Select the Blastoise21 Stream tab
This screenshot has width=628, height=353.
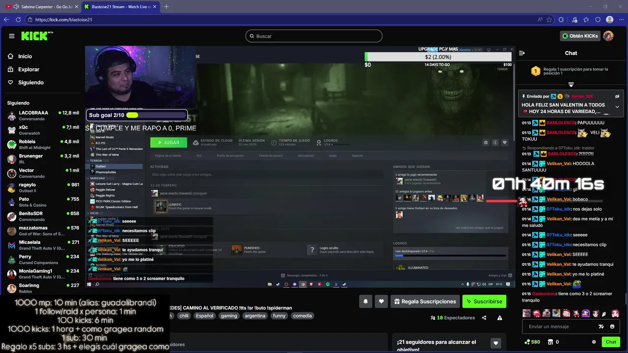(x=120, y=6)
